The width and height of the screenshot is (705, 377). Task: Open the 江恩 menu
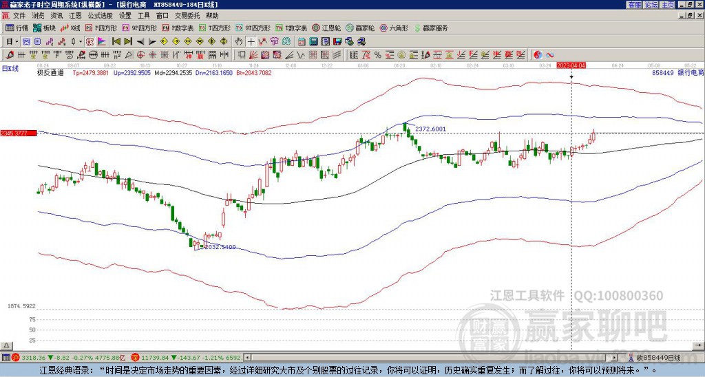click(75, 16)
